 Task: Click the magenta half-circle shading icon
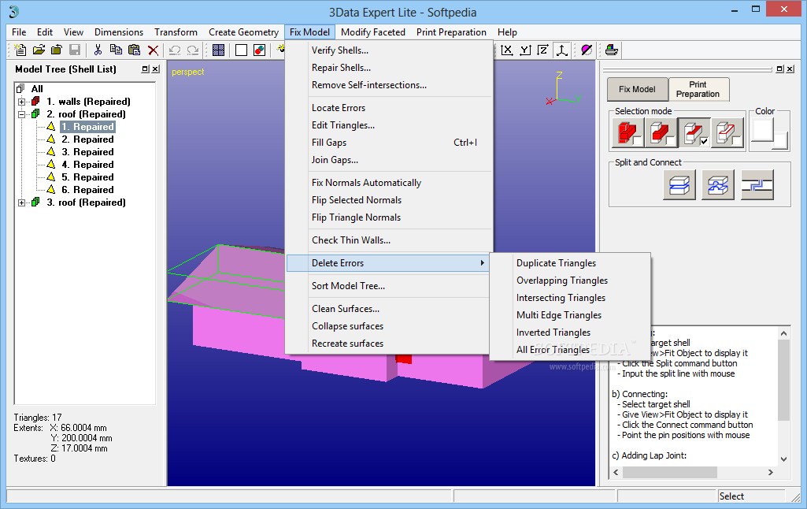coord(587,50)
